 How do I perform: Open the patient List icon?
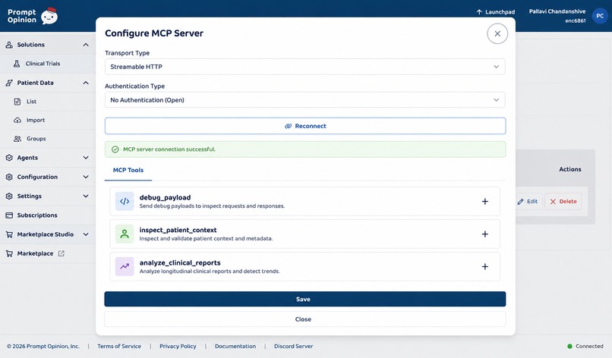17,102
